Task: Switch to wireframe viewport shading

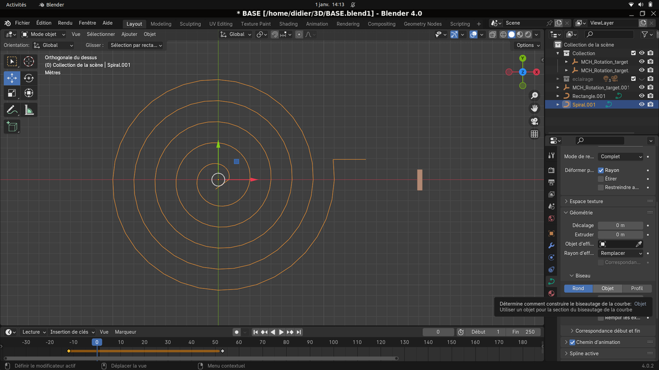Action: click(x=503, y=35)
